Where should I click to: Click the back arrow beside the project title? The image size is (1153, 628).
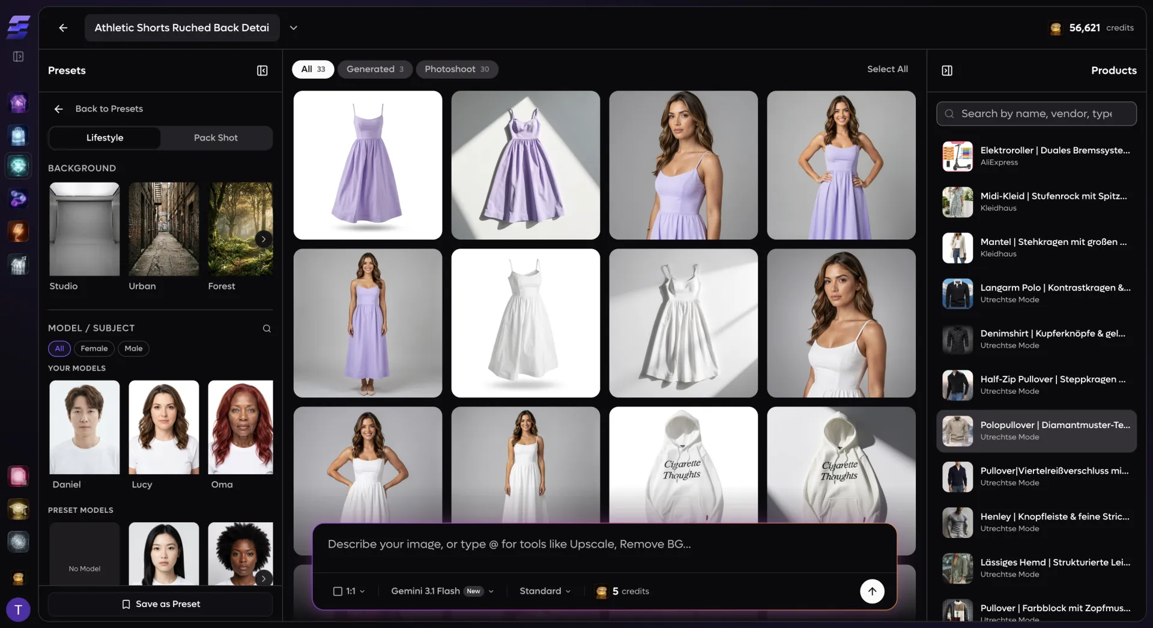coord(63,28)
